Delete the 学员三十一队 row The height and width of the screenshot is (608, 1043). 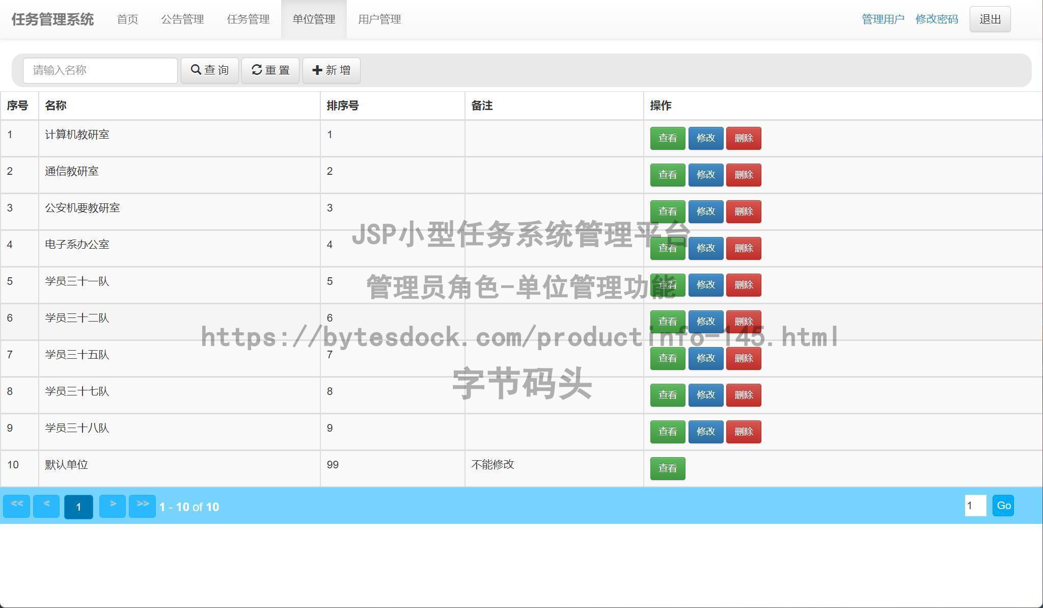[x=744, y=285]
